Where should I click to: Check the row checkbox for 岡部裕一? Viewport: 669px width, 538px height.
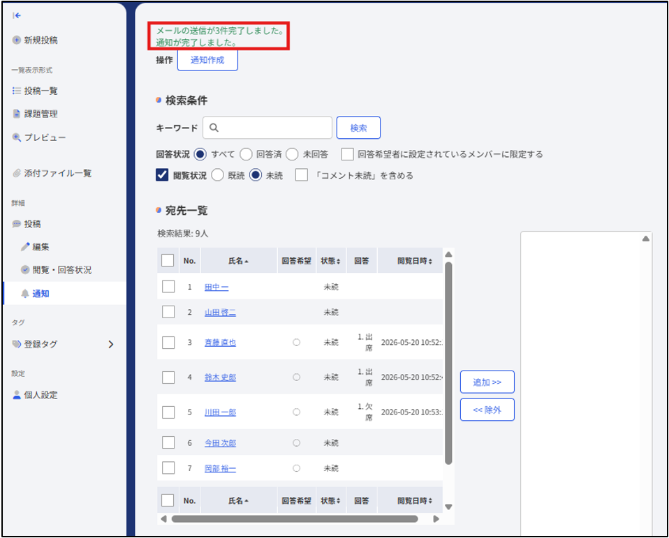(168, 468)
